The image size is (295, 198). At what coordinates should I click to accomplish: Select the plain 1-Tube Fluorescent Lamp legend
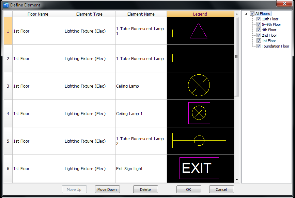200,58
